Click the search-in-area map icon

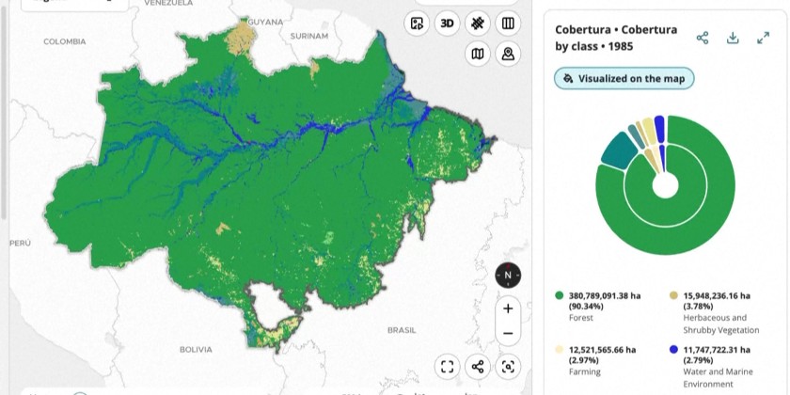coord(508,367)
